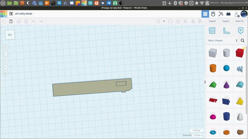Click the Export button
The height and width of the screenshot is (139, 248).
tap(226, 21)
